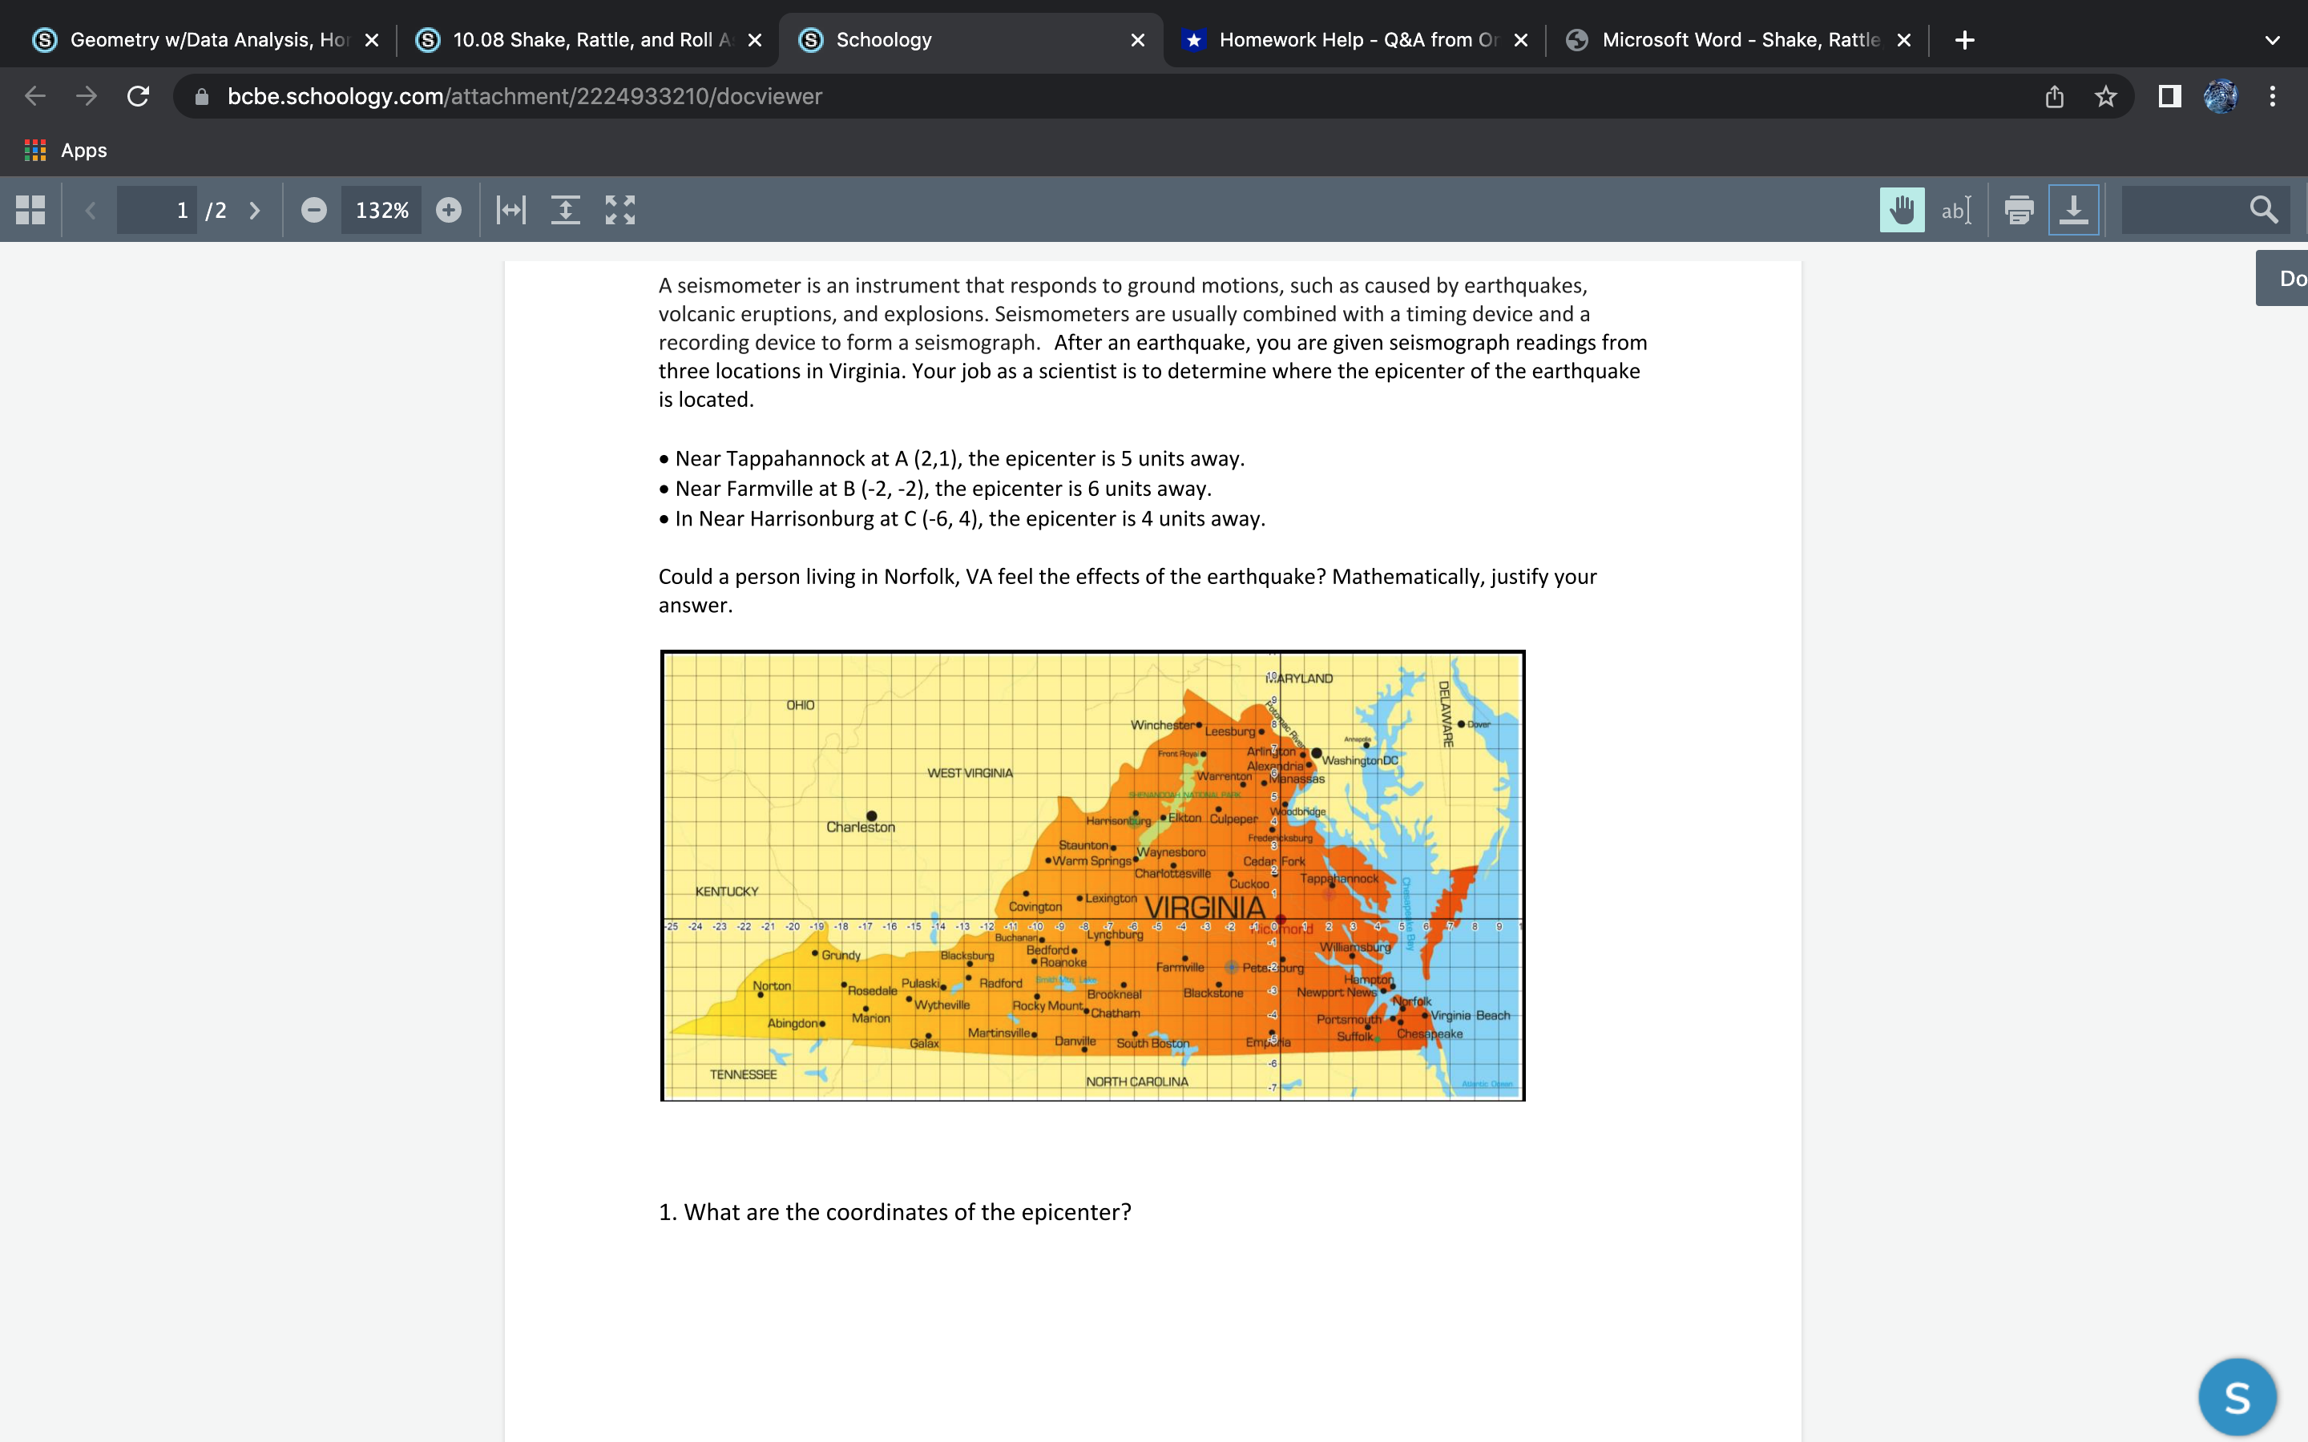Viewport: 2308px width, 1442px height.
Task: Print the document
Action: [2018, 210]
